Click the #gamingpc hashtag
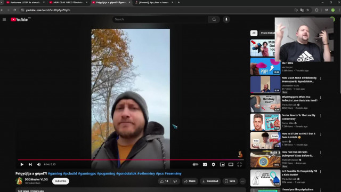This screenshot has width=341, height=192. click(x=87, y=173)
